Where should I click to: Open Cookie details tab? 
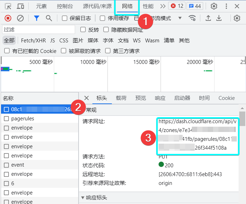coord(227,98)
